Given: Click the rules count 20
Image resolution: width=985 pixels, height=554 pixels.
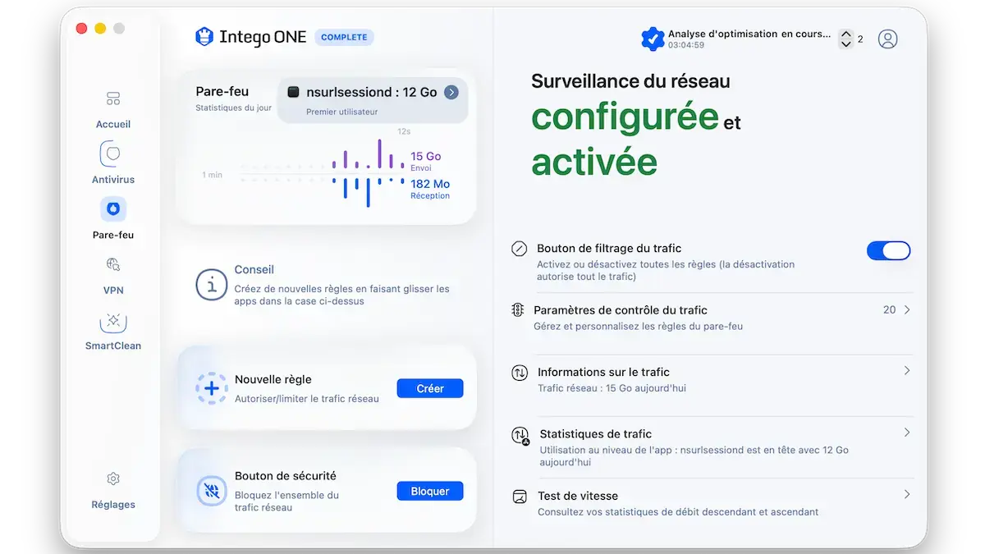Looking at the screenshot, I should tap(890, 309).
